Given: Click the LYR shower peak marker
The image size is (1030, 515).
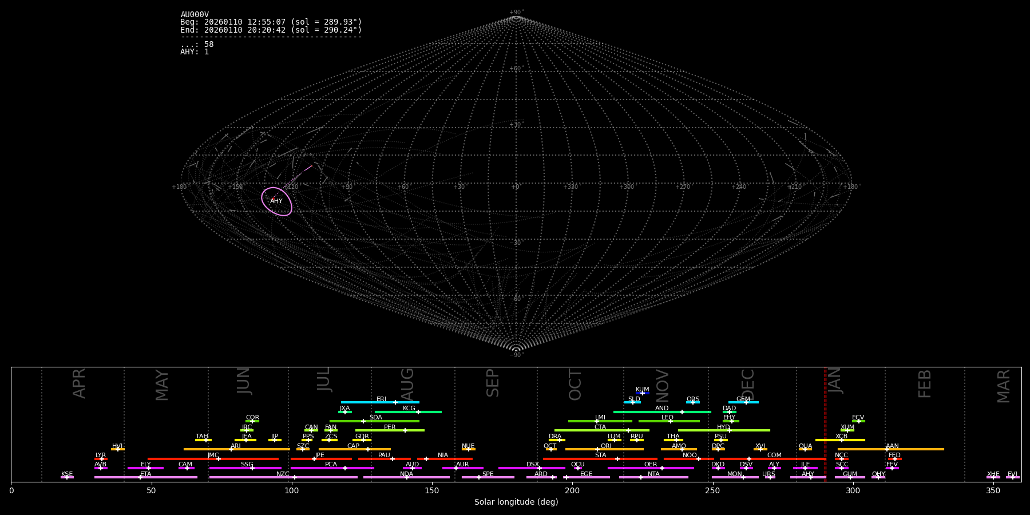Looking at the screenshot, I should coord(101,459).
